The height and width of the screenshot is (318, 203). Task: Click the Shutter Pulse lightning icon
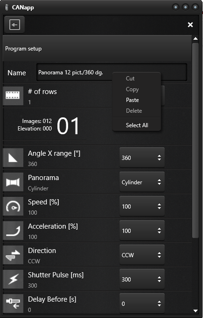pos(13,279)
